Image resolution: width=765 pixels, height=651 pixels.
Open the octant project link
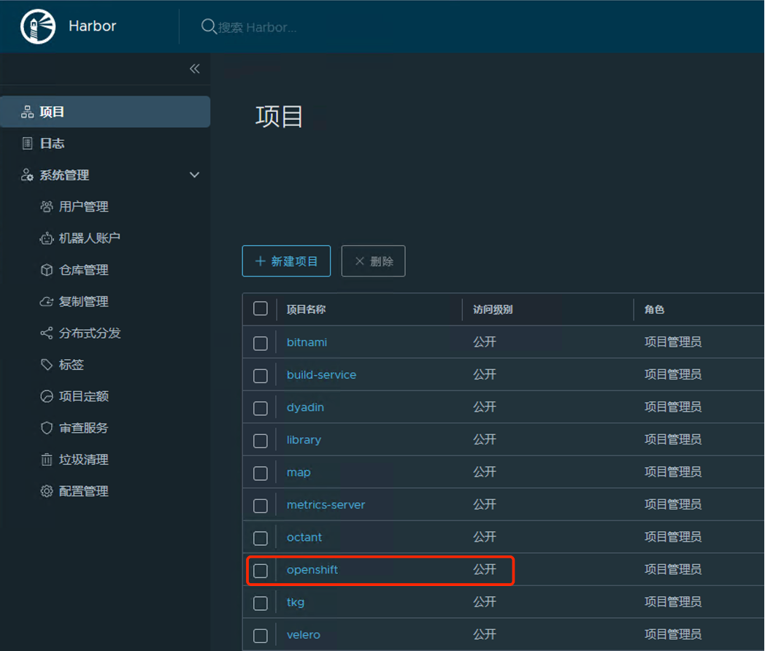304,537
